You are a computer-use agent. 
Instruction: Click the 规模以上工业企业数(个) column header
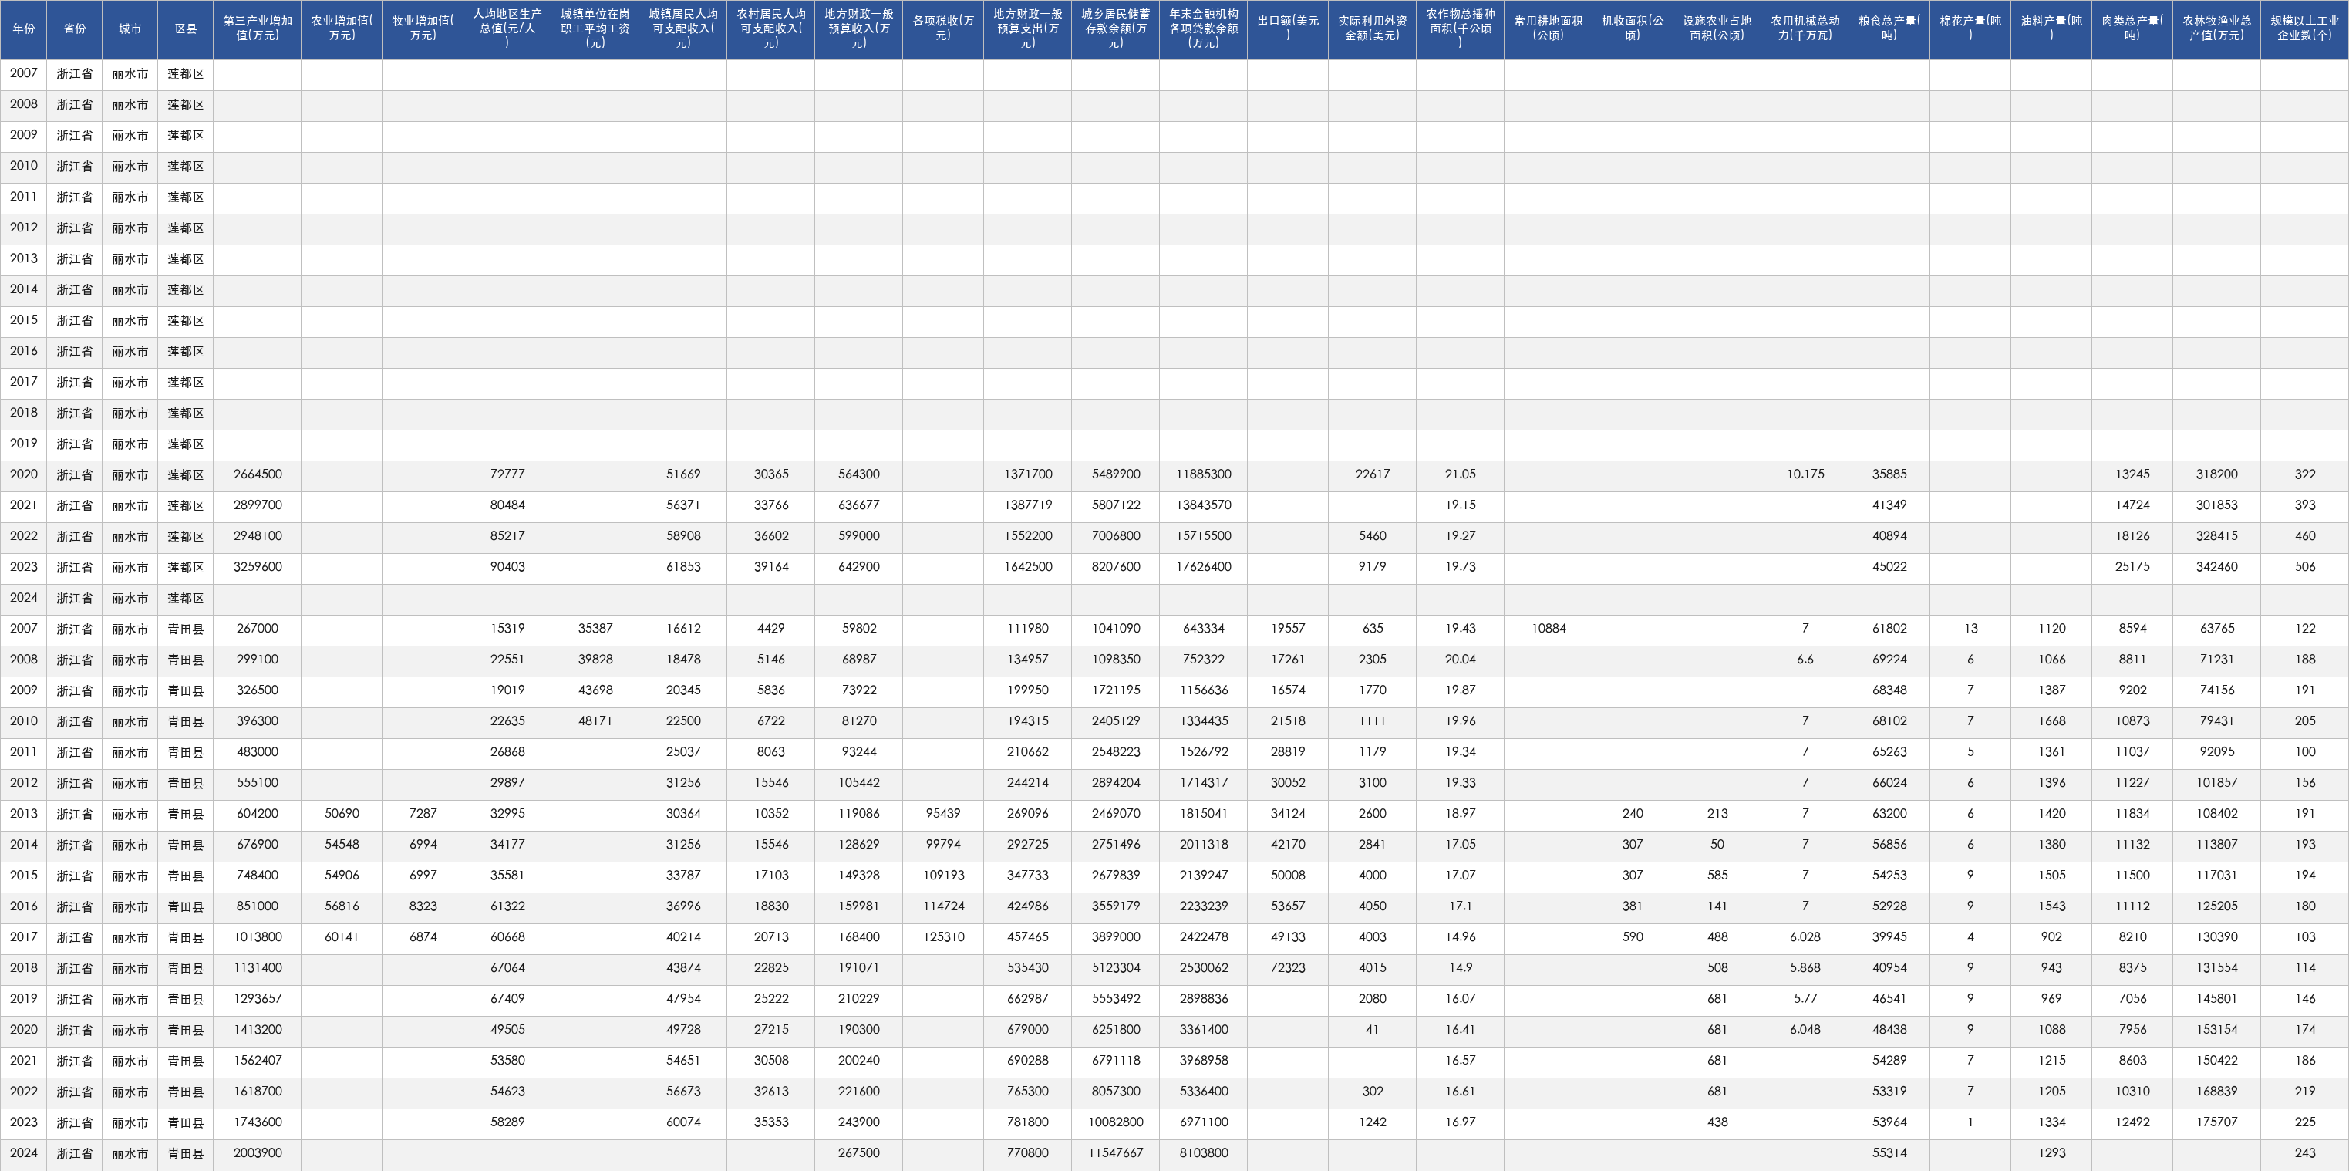2304,29
